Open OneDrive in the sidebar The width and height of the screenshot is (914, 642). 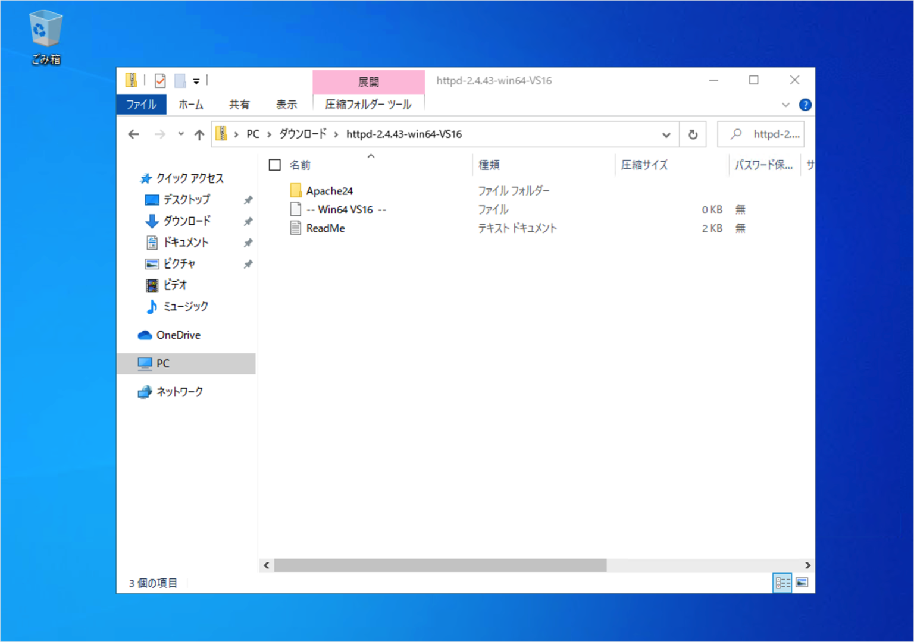click(178, 335)
